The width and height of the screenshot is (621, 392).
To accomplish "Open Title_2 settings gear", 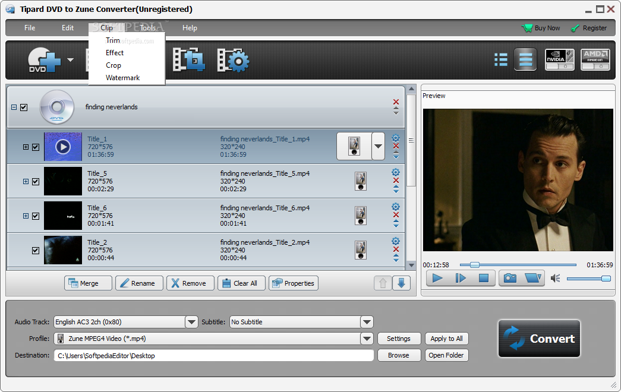I will point(396,241).
